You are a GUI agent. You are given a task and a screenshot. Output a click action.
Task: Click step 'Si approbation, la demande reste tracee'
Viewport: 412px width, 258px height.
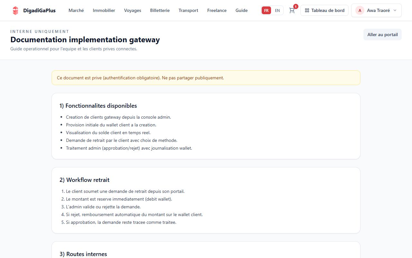point(121,222)
